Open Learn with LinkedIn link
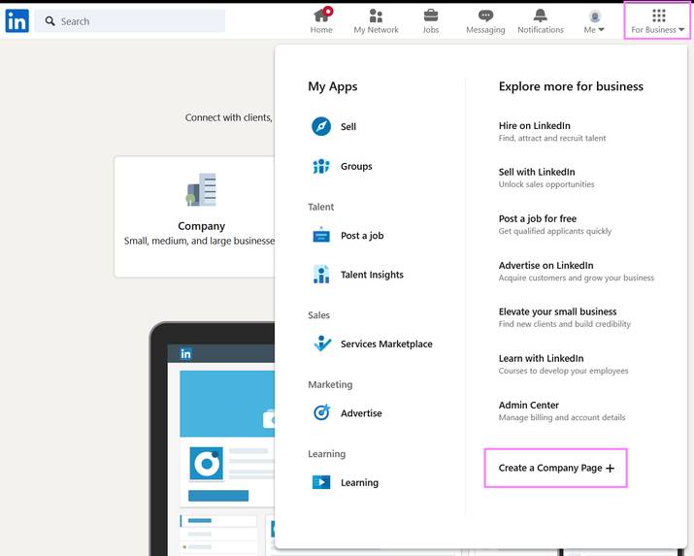Screen dimensions: 694x556 click(541, 358)
